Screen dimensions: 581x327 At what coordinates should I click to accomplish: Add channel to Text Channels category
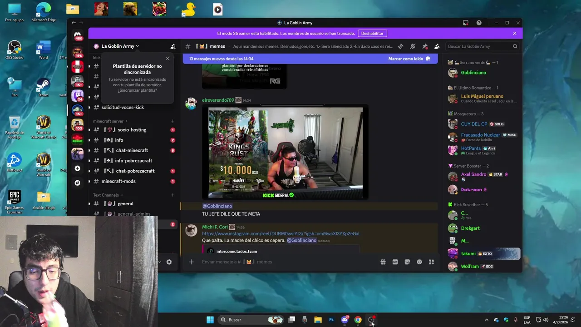(172, 195)
